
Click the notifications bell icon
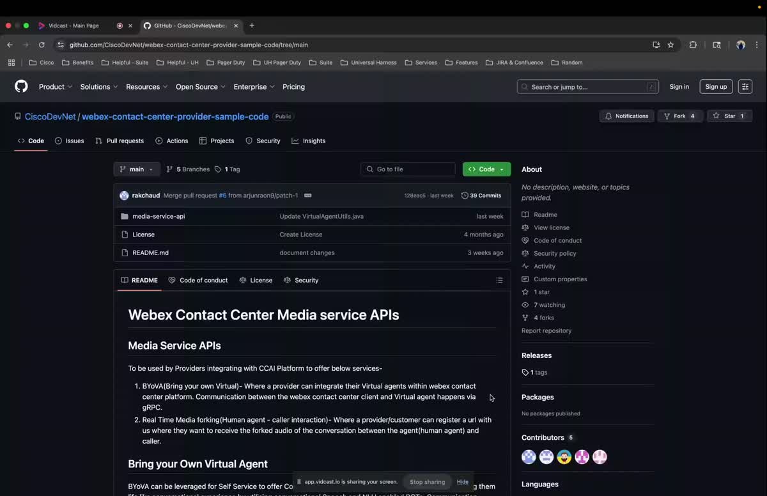click(608, 116)
